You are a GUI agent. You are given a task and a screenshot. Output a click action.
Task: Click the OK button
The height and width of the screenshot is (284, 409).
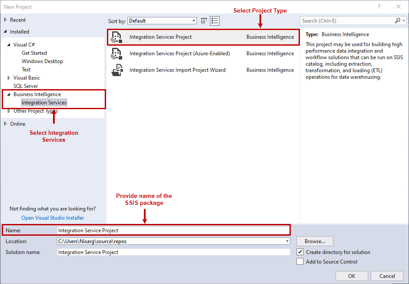[352, 276]
